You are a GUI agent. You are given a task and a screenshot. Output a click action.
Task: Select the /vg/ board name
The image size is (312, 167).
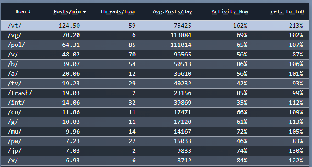pyautogui.click(x=15, y=35)
